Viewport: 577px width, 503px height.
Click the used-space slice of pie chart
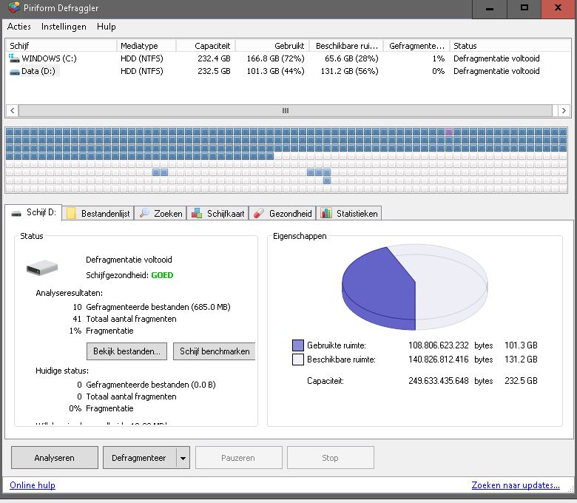coord(379,287)
